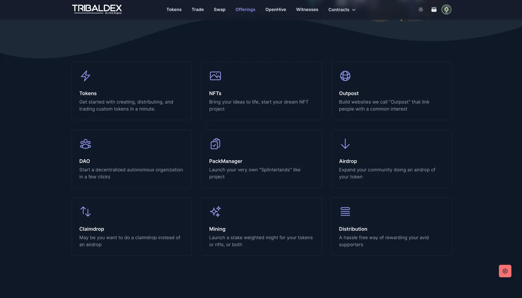Click the sparkles Mining icon
The width and height of the screenshot is (522, 298).
[x=215, y=211]
